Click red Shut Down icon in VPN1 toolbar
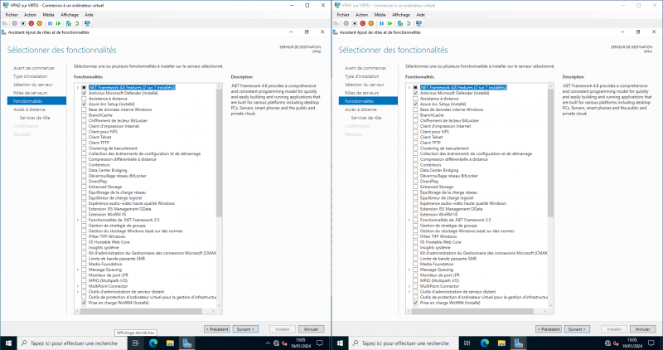 pos(362,24)
